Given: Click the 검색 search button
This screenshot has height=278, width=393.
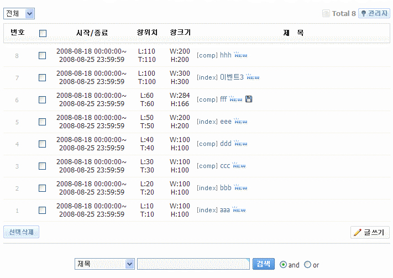Looking at the screenshot, I should coord(264,264).
